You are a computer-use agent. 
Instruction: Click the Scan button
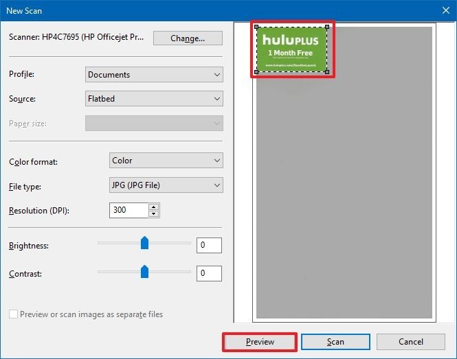click(335, 342)
